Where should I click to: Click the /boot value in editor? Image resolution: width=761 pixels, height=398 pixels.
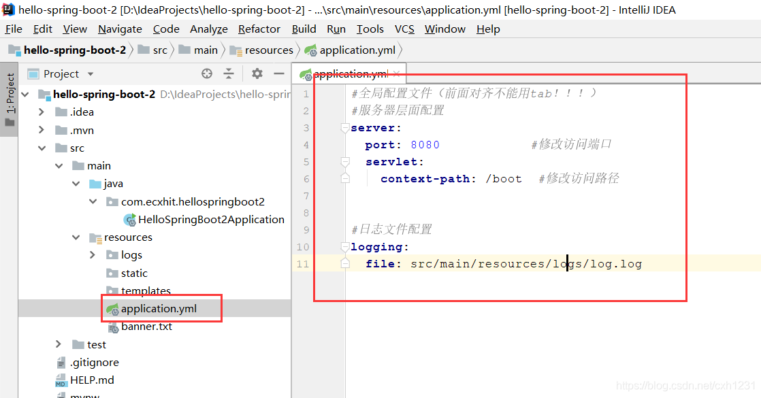(x=504, y=179)
